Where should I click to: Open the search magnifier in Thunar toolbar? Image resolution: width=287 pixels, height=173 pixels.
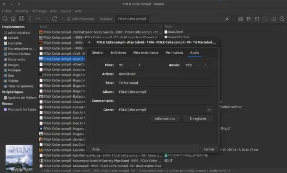(5, 19)
